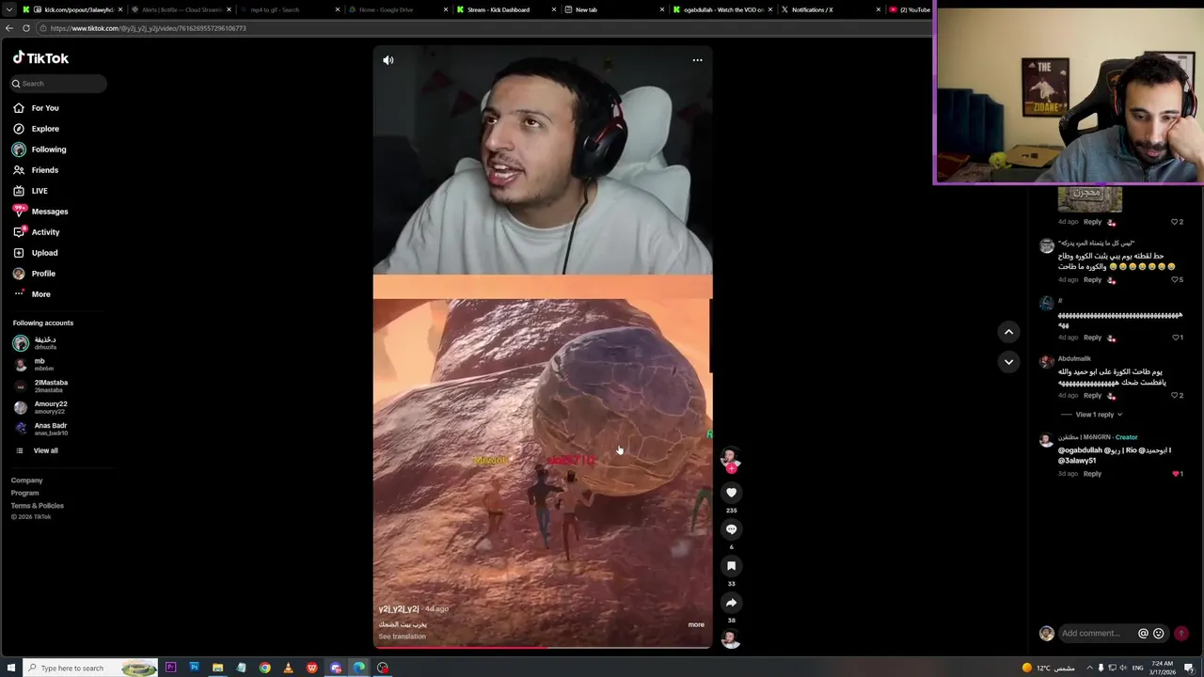The image size is (1204, 677).
Task: Post comment with the red send button
Action: pos(1181,634)
